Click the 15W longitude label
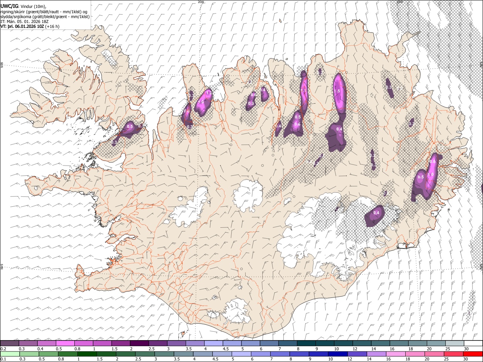This screenshot has width=483, height=362. coord(400,2)
